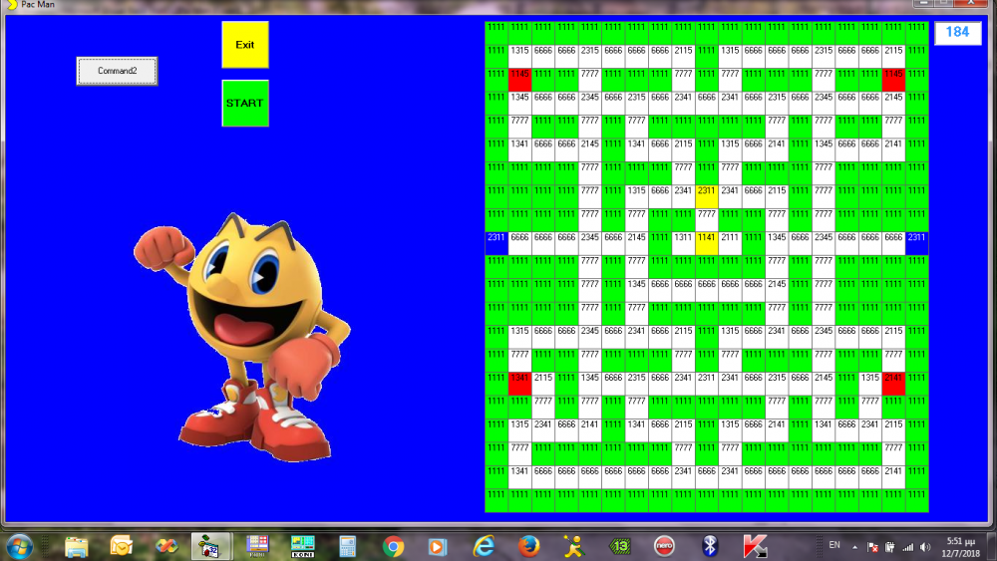
Task: Open File Explorer from the taskbar
Action: coord(77,546)
